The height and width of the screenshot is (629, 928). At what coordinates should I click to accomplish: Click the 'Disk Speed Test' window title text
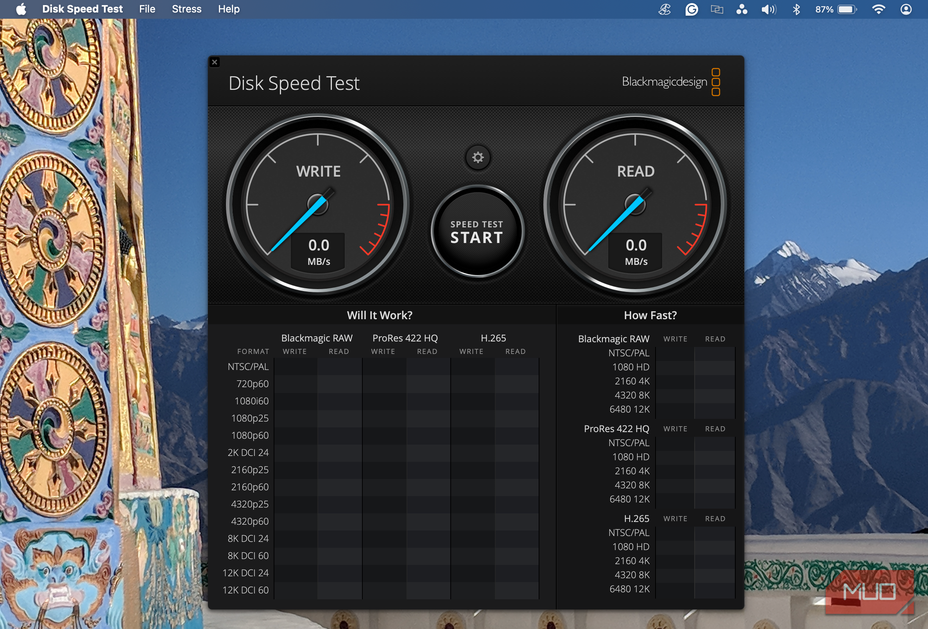coord(294,84)
